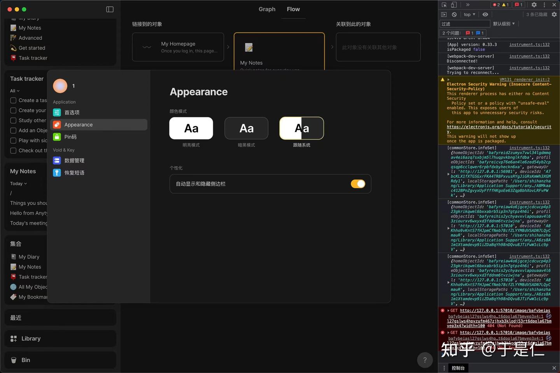560x373 pixels.
Task: Check the 'Study other' task checkbox
Action: click(13, 120)
